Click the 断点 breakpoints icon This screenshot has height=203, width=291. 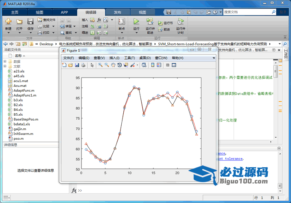122,21
